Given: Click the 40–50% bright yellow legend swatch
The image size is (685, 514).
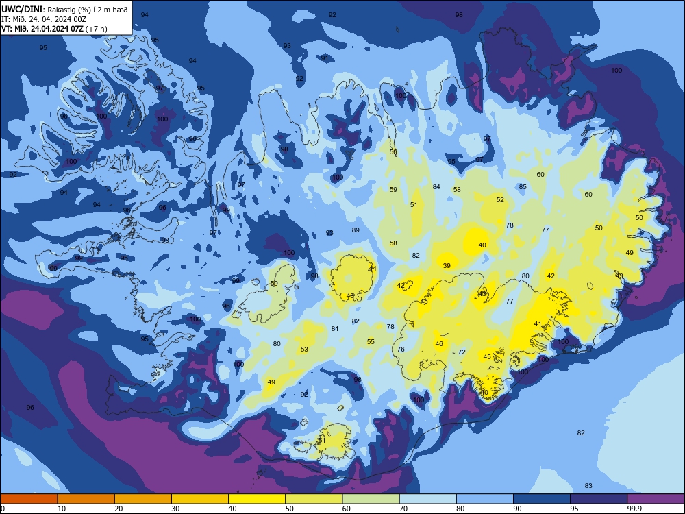Looking at the screenshot, I should 257,499.
